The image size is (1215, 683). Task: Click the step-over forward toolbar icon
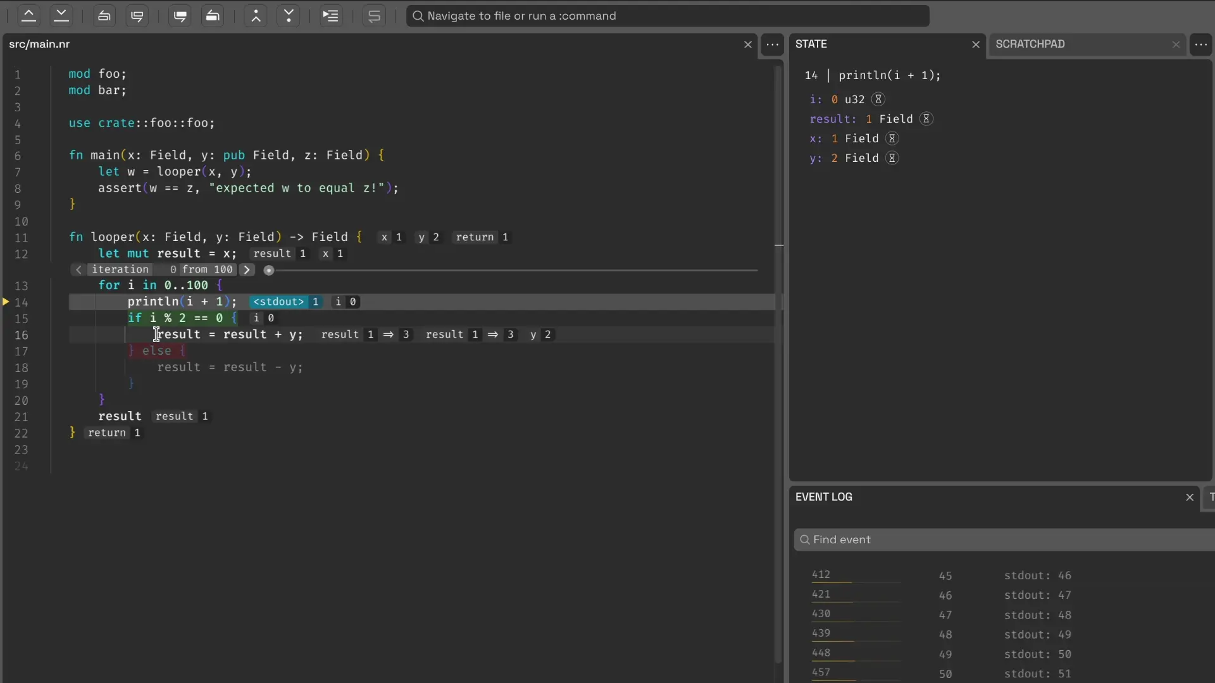pyautogui.click(x=180, y=16)
